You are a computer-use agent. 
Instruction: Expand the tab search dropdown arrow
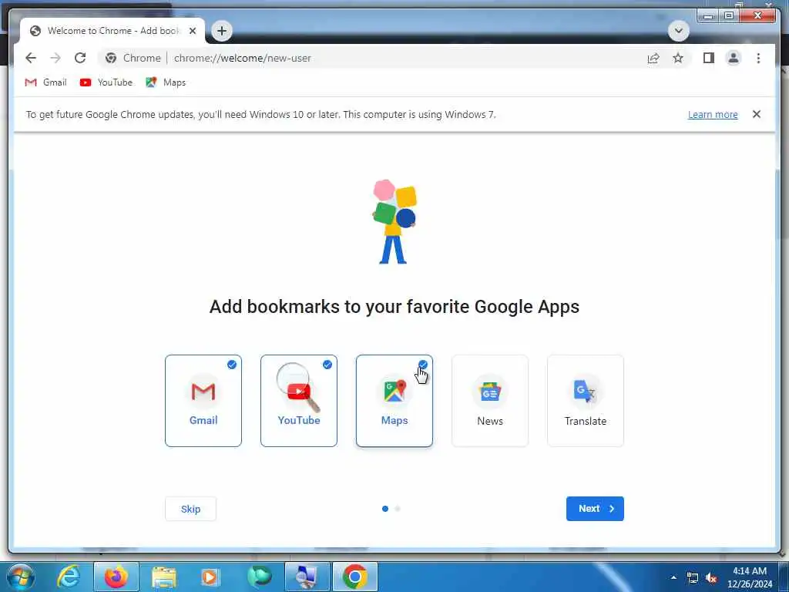click(x=678, y=31)
